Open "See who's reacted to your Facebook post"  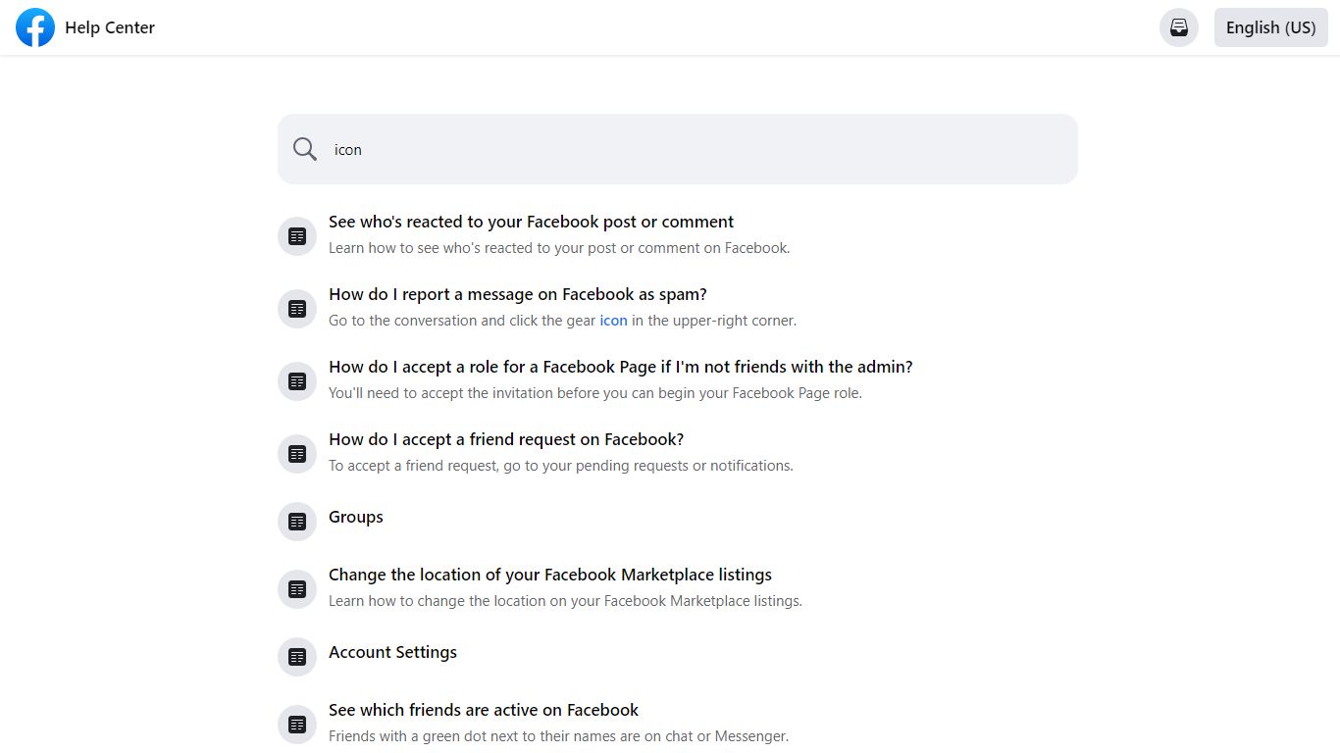(531, 222)
